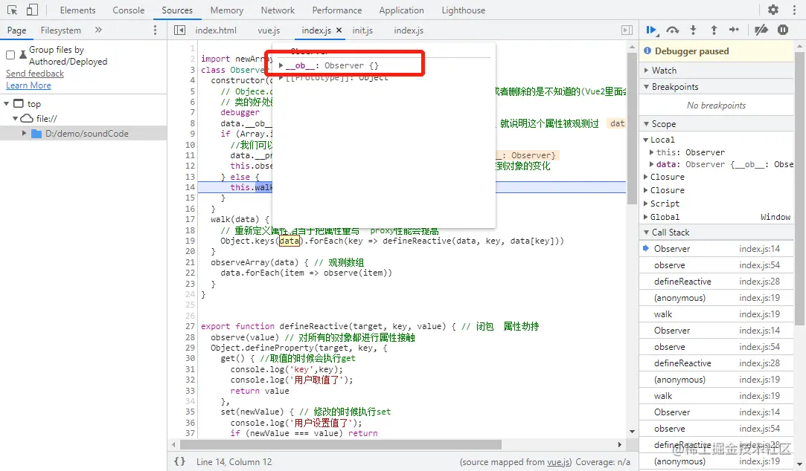Screen dimensions: 806x471
Task: Toggle the debugger sidebar icon
Action: (x=627, y=30)
